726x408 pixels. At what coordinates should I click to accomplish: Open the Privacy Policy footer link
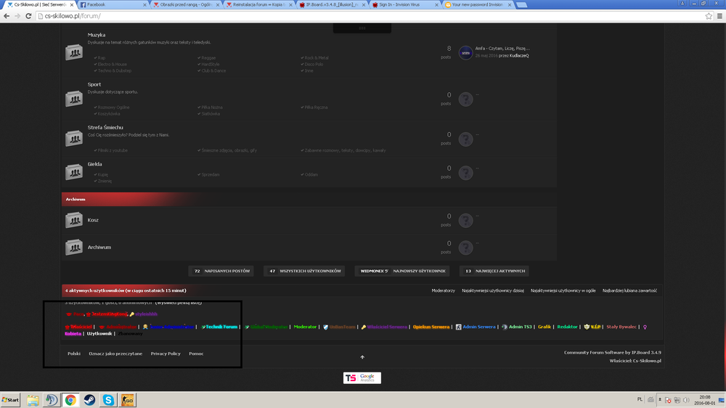click(x=166, y=354)
